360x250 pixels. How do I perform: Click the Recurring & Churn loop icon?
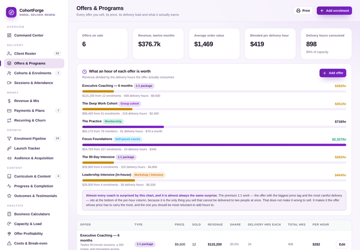pyautogui.click(x=9, y=121)
